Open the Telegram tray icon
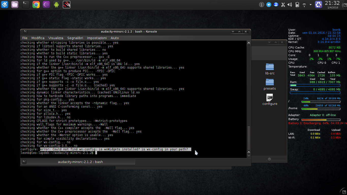This screenshot has height=195, width=347. coord(269,5)
